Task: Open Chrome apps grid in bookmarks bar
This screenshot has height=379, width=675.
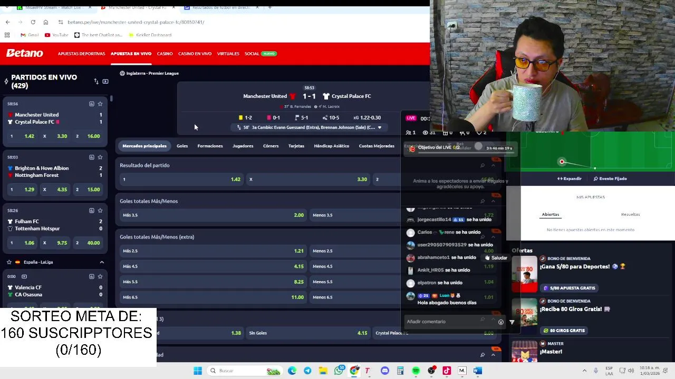Action: pyautogui.click(x=7, y=35)
